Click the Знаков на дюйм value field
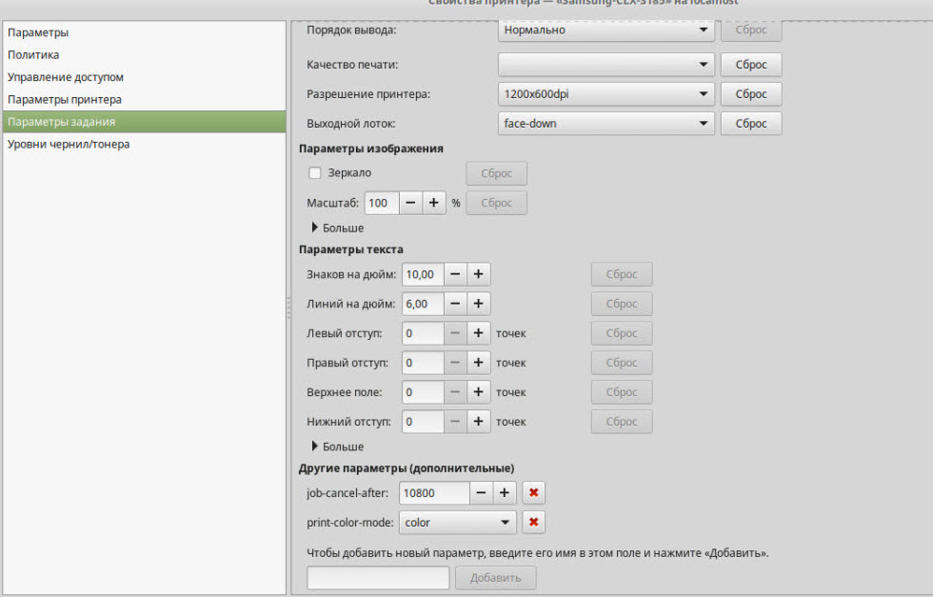 (423, 274)
